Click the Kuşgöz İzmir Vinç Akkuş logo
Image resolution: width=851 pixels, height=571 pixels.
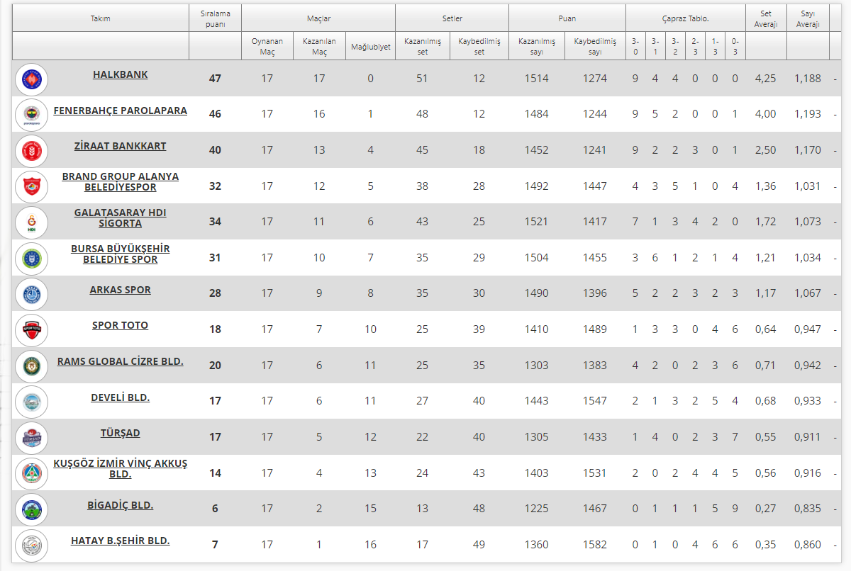coord(31,473)
